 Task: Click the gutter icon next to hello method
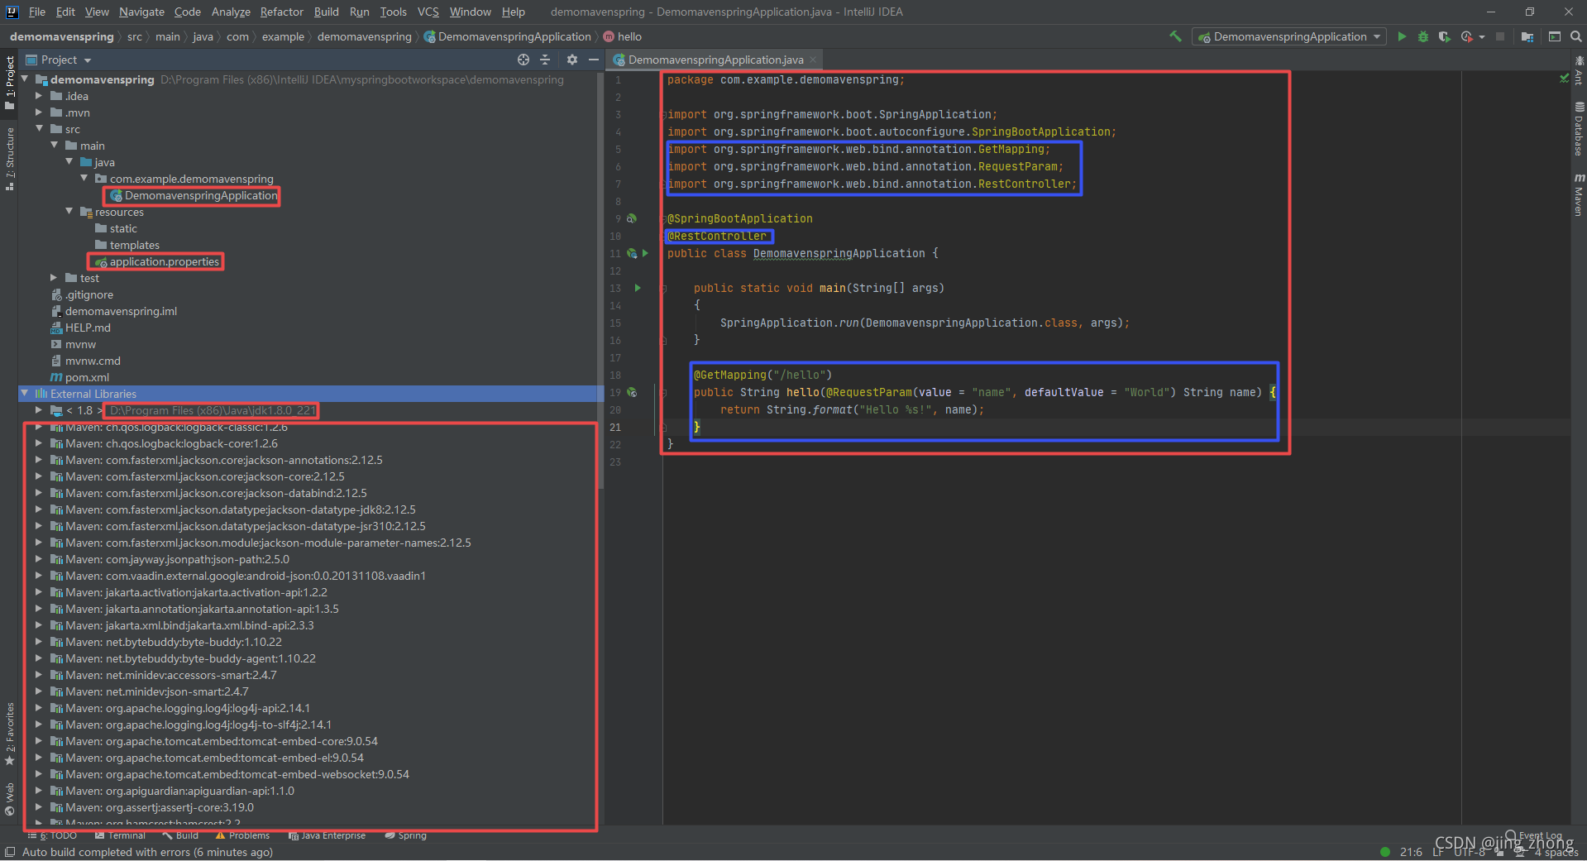point(632,392)
